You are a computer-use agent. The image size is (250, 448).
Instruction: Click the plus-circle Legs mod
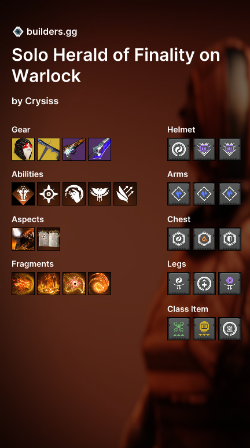tap(204, 284)
